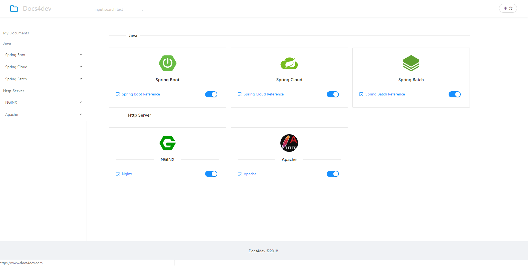Toggle off the Spring Boot Reference switch
Screen dimensions: 528x266
click(x=211, y=94)
